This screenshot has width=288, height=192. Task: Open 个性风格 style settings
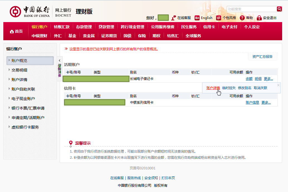point(226,18)
